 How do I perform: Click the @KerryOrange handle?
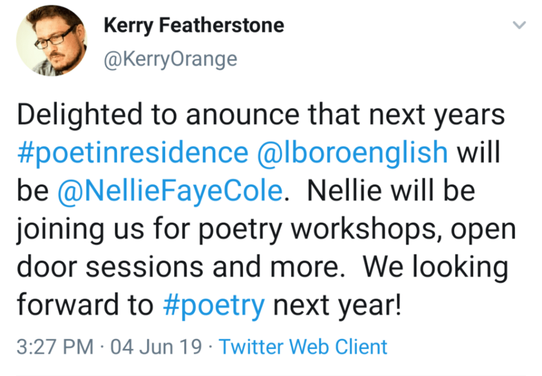(x=170, y=58)
